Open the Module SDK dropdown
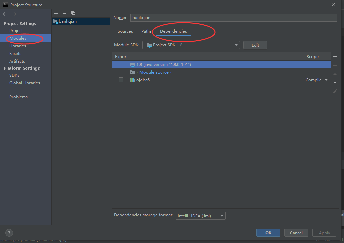 (x=191, y=45)
